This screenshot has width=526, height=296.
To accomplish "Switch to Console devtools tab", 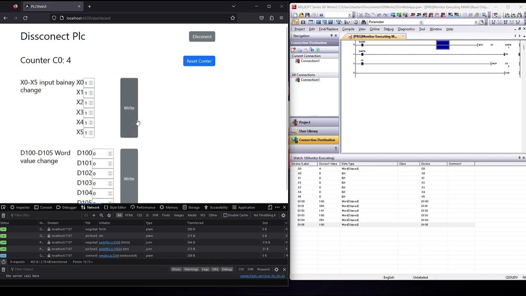I will pos(43,207).
